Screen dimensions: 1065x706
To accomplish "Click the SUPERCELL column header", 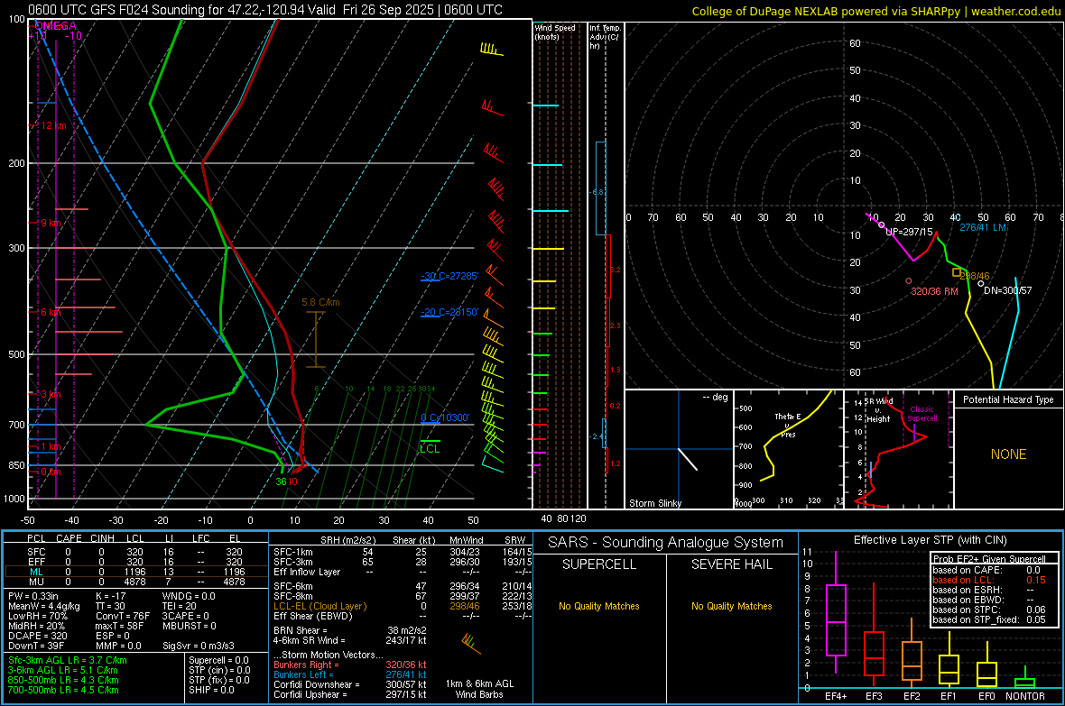I will (599, 564).
